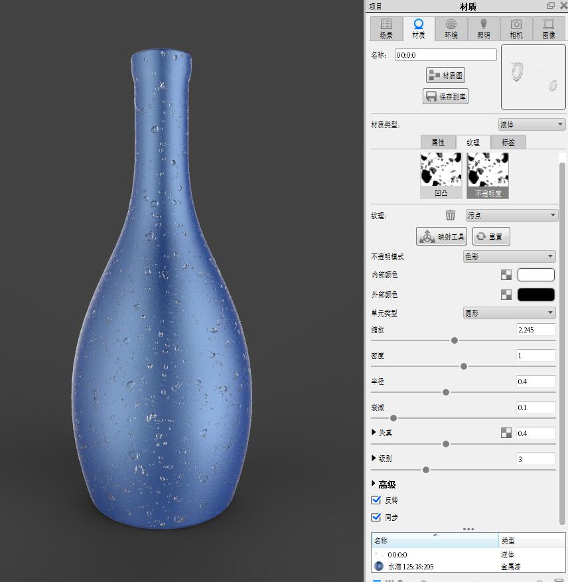Screen dimensions: 568x582
Task: Toggle the 反转 checkbox
Action: (376, 500)
